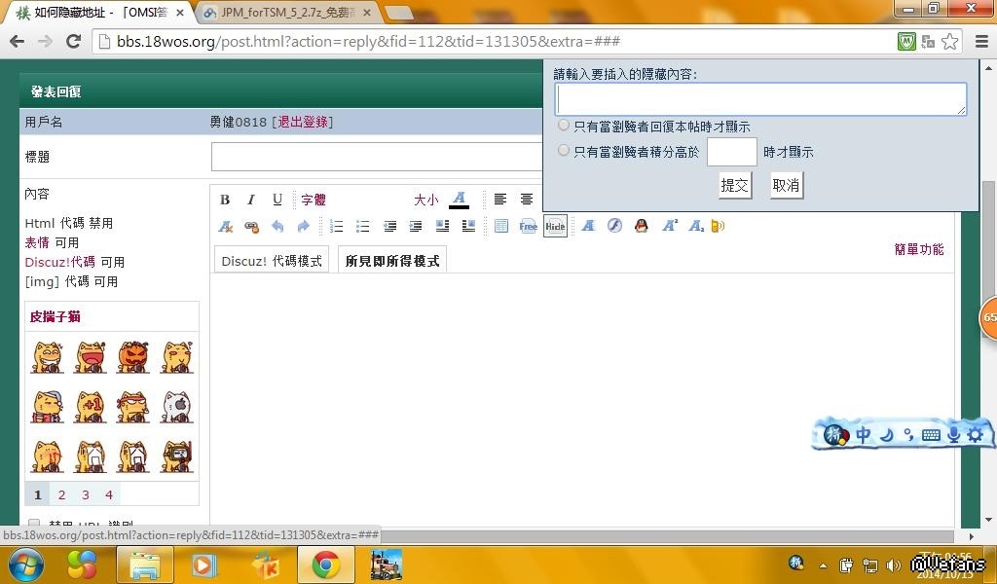
Task: Check the disable URL recognition checkbox
Action: (x=34, y=524)
